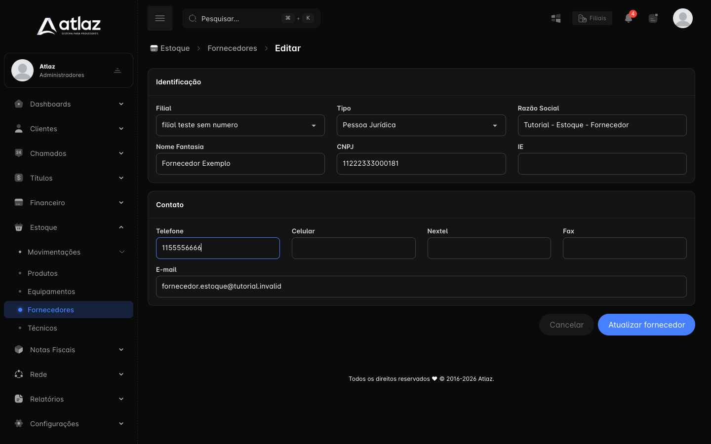Click the Windows logo icon in header

(556, 18)
